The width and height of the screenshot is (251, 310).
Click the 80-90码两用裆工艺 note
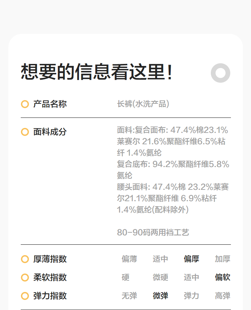[153, 232]
